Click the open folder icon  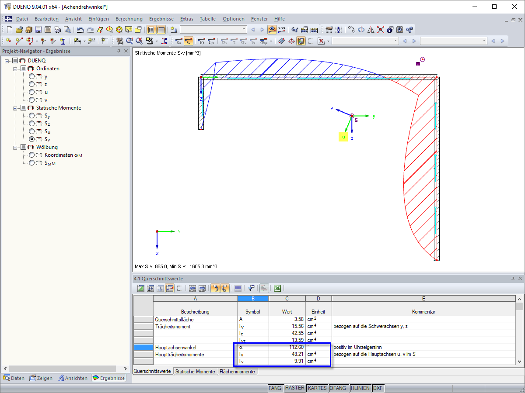tap(19, 30)
